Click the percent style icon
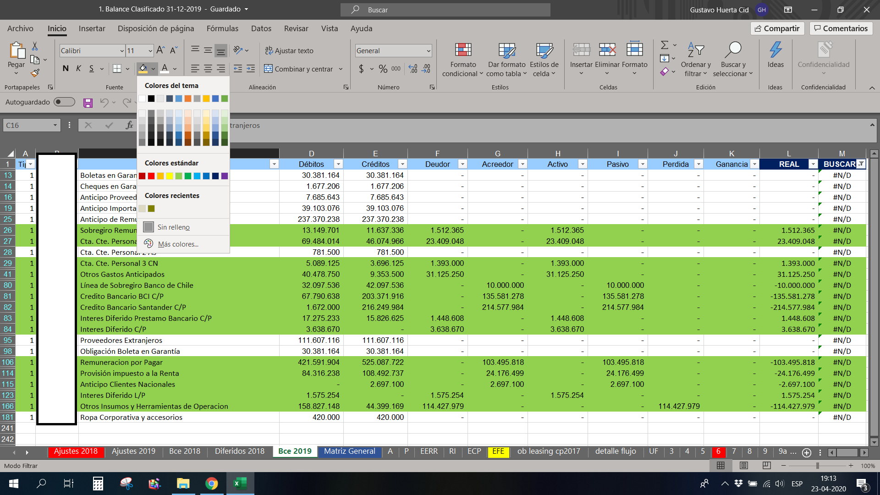The image size is (880, 495). [383, 69]
